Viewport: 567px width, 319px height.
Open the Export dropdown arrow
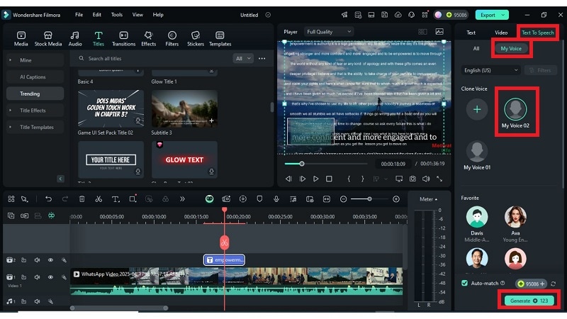pos(503,15)
